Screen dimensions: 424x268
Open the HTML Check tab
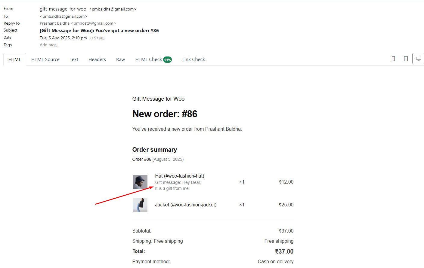[x=148, y=59]
